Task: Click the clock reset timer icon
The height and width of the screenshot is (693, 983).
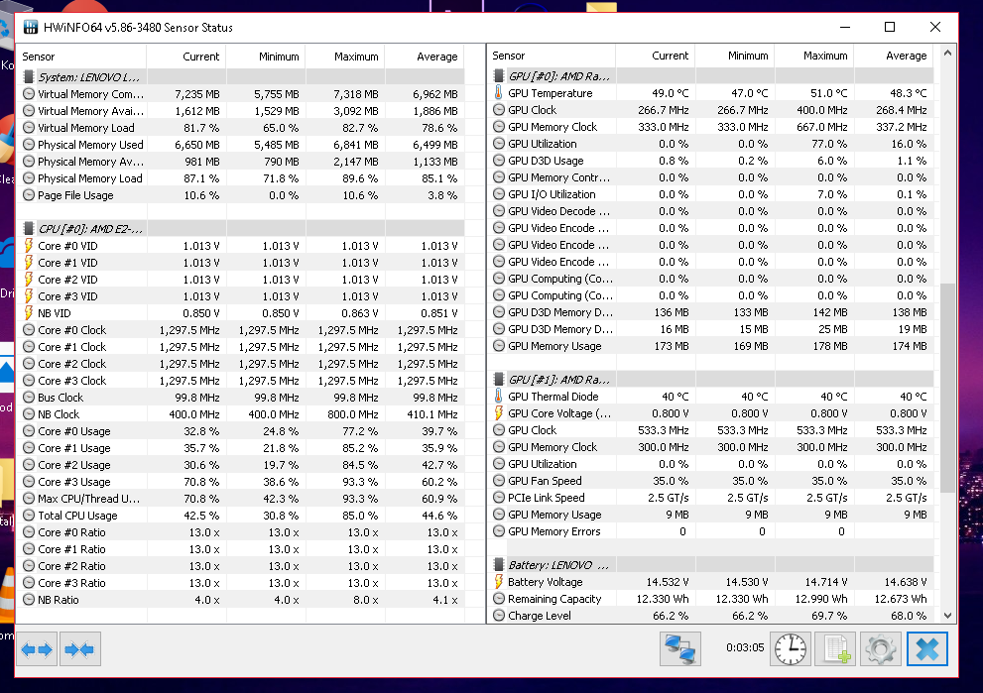Action: [x=790, y=648]
